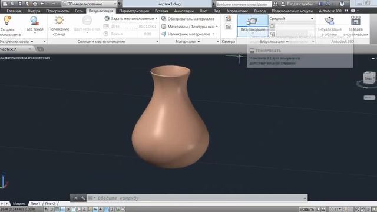377x212 pixels.
Task: Click Materials / Textures on sphere icon
Action: click(164, 26)
